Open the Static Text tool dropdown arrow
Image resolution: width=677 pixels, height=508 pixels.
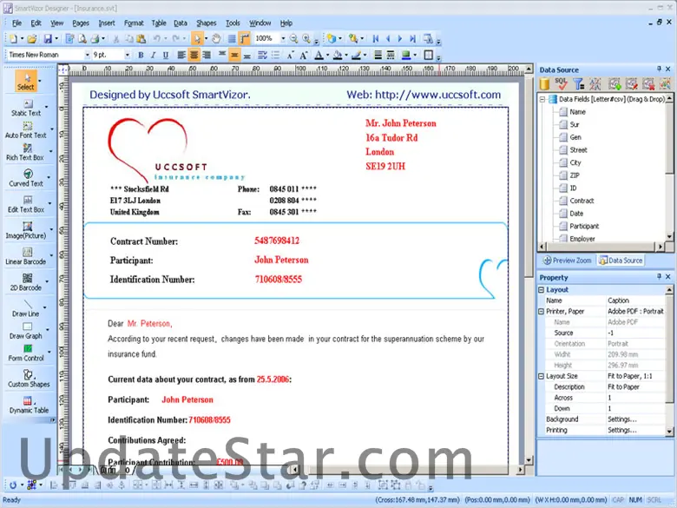coord(47,107)
